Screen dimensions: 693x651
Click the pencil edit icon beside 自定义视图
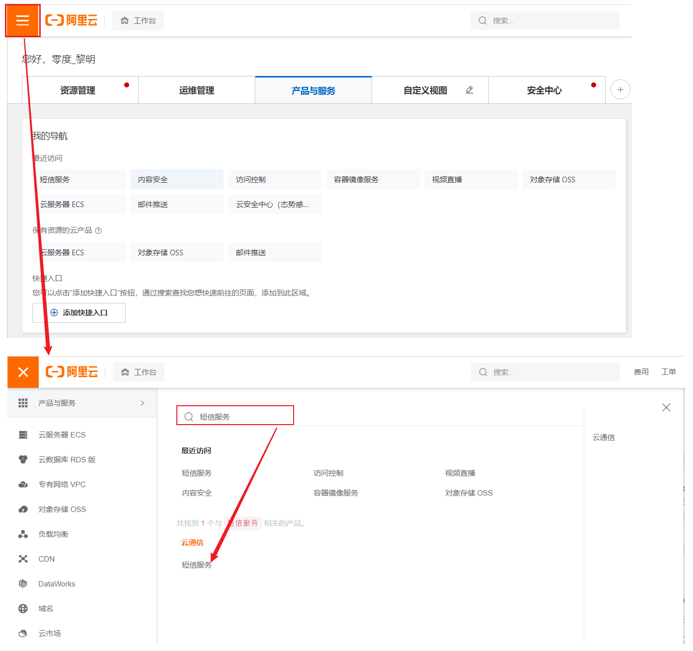tap(469, 90)
